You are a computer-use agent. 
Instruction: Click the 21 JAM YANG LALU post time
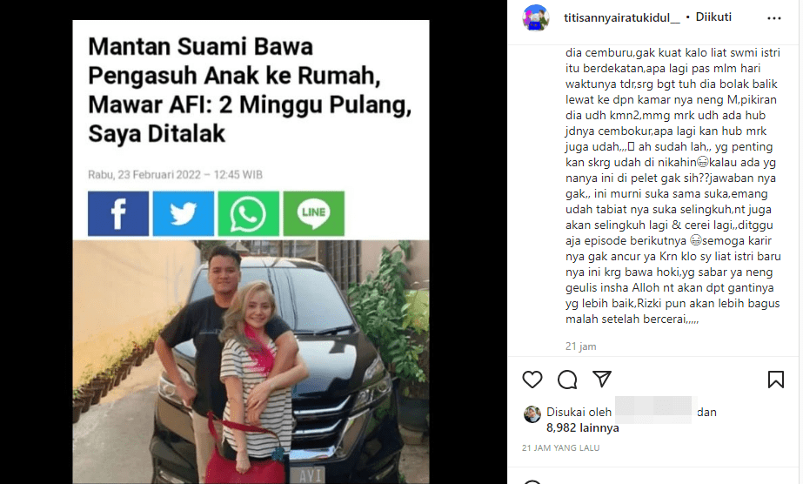click(x=561, y=447)
